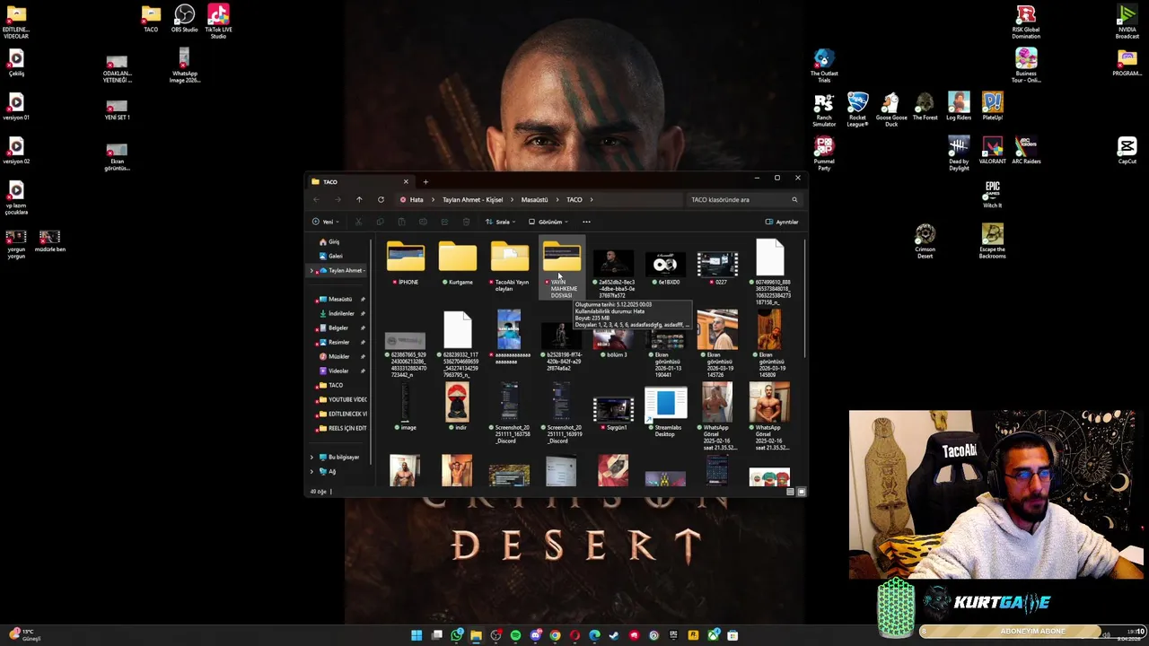Screen dimensions: 1149x646
Task: Open the Kurtgame folder
Action: point(458,263)
